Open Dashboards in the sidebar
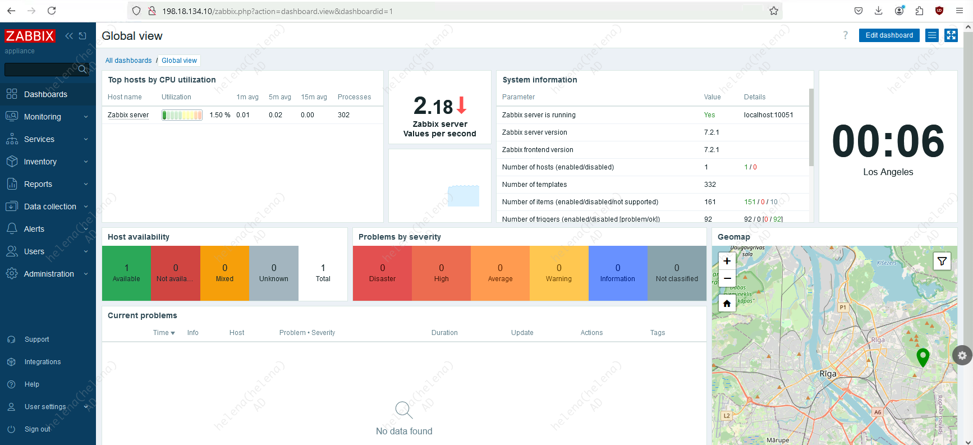The image size is (973, 445). click(x=45, y=94)
